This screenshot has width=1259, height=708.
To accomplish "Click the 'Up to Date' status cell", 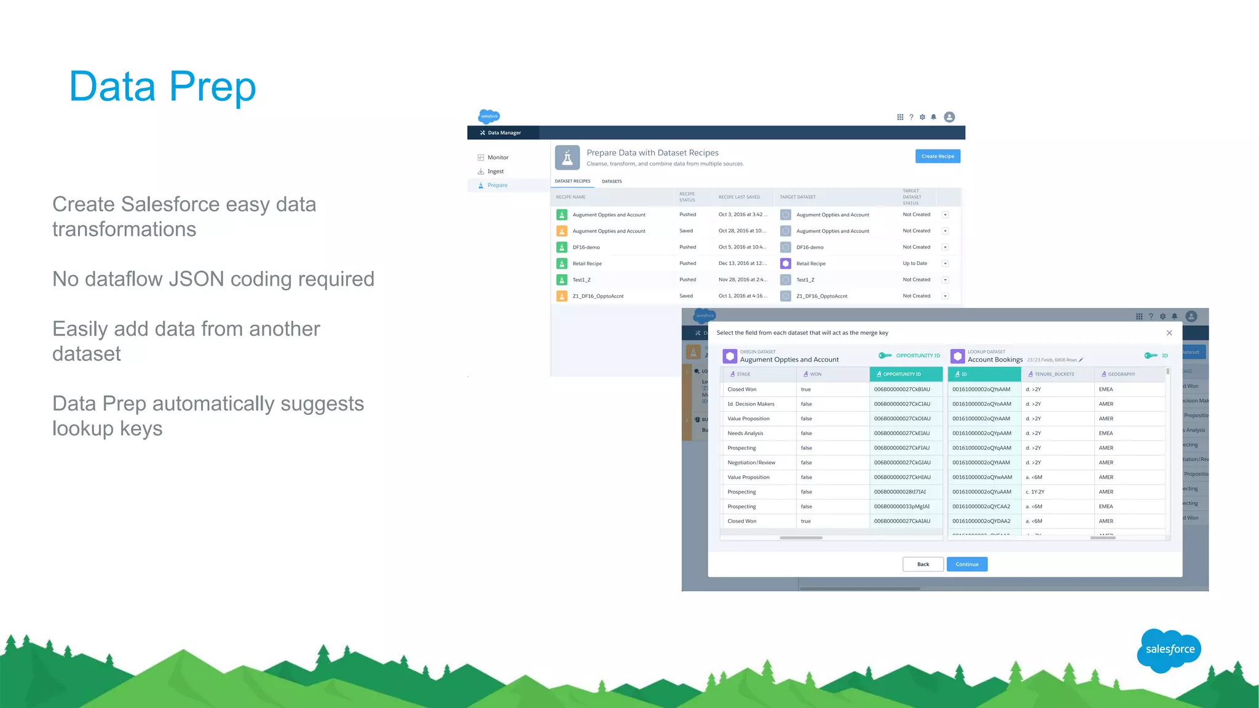I will (915, 263).
